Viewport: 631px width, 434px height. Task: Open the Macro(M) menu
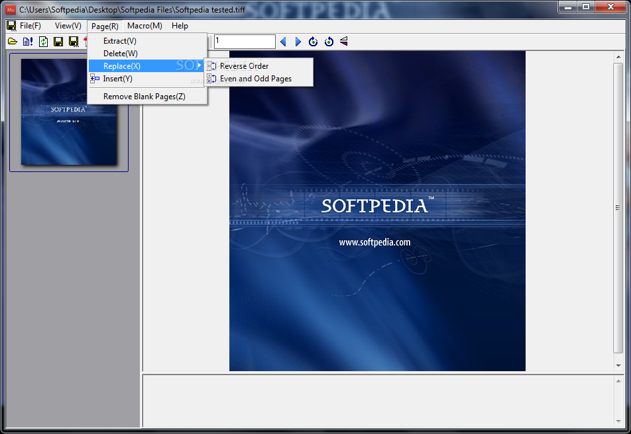(x=144, y=26)
